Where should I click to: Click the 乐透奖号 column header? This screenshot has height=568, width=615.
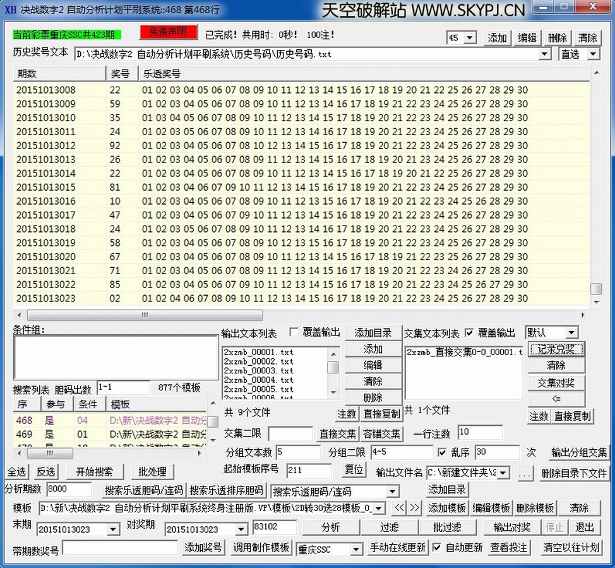[162, 74]
